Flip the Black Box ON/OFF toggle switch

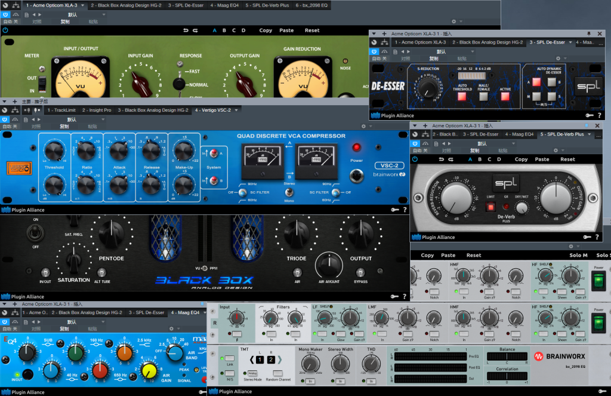35,233
